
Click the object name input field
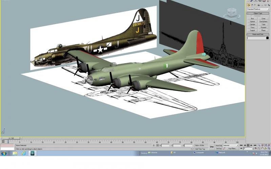coord(256,38)
